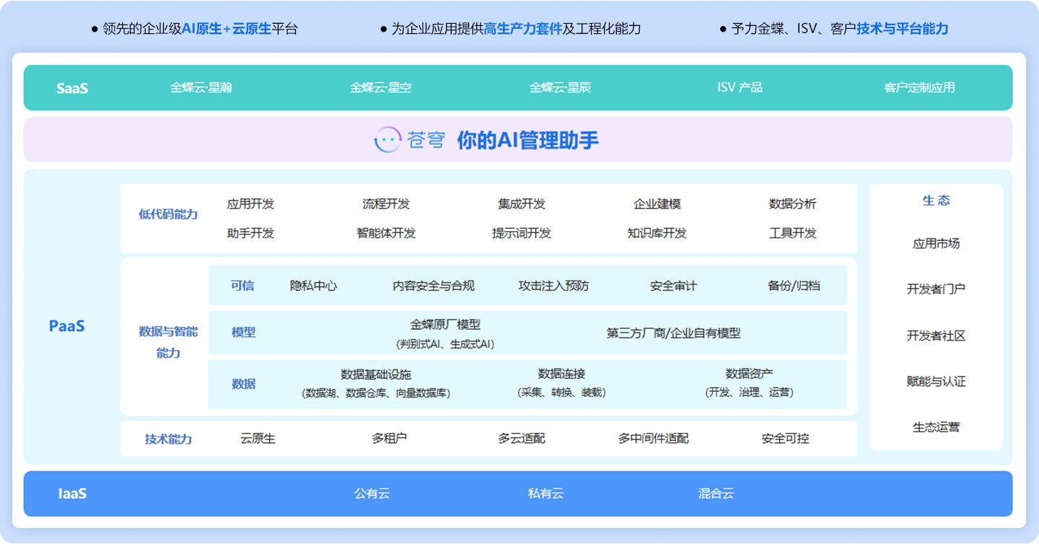
Task: Click 应用开发 under low-code capabilities
Action: [250, 204]
